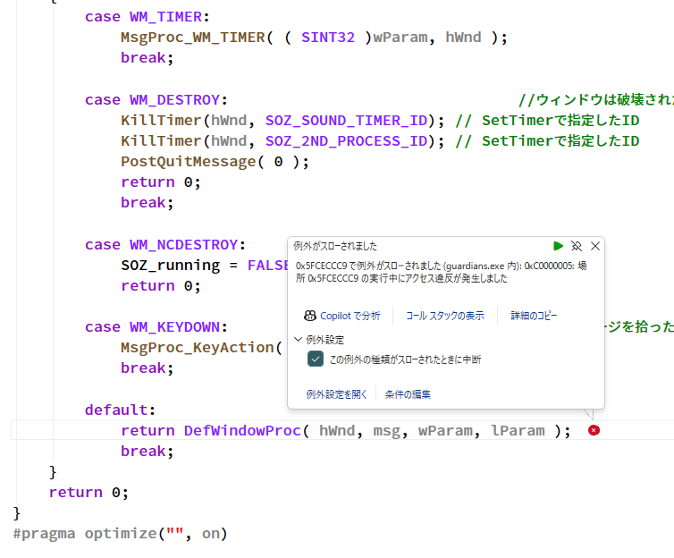
Task: Click the red exception error icon on DefWindowProc line
Action: (594, 430)
